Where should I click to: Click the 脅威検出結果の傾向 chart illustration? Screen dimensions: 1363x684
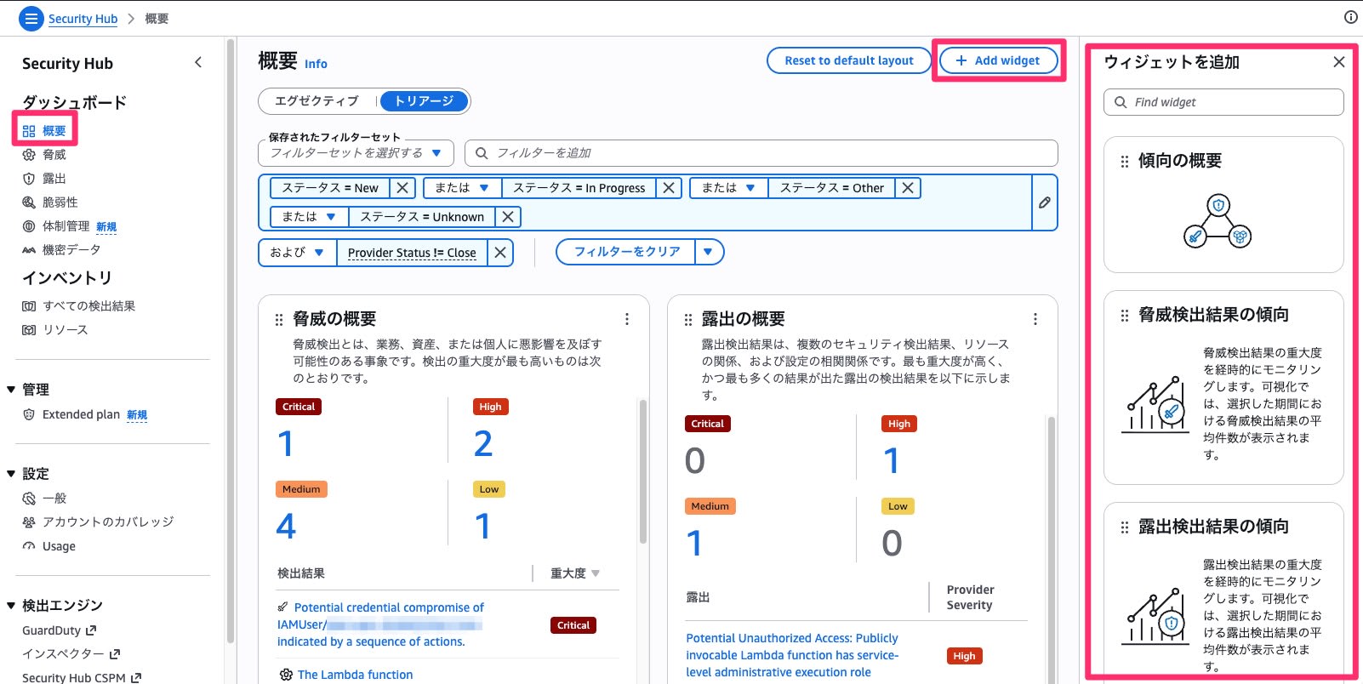[1155, 404]
